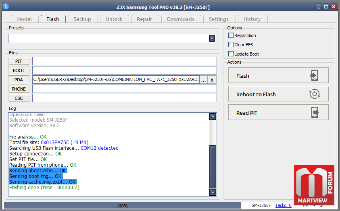Viewport: 340px width, 211px height.
Task: Click the power-cycle icon on Reboot to Flash
Action: 314,94
